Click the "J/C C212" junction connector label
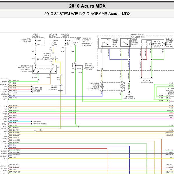 coord(44,56)
